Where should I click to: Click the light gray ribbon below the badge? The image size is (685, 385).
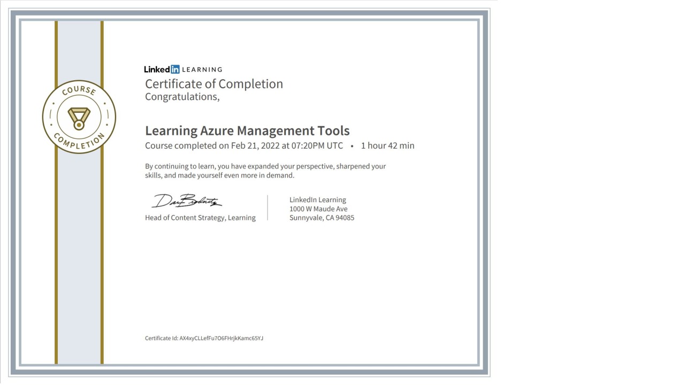pos(79,257)
